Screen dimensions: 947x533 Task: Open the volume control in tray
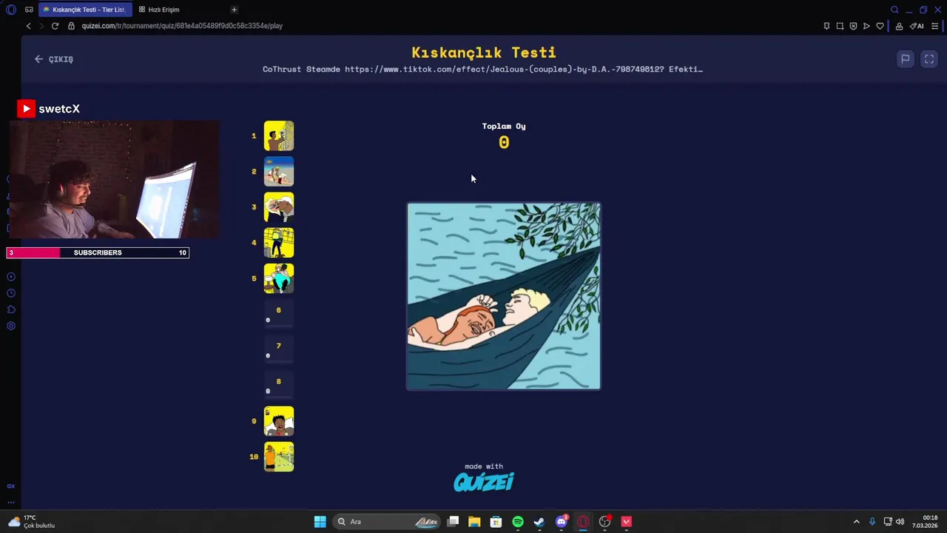click(900, 522)
